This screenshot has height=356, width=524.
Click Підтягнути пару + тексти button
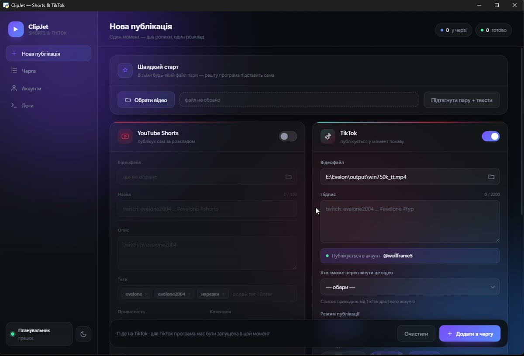pos(462,100)
